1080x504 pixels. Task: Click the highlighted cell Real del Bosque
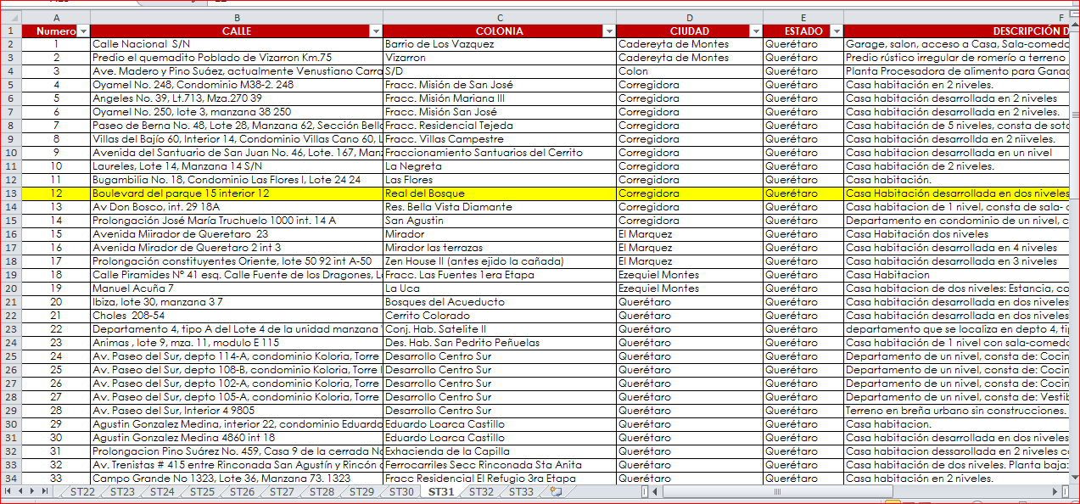[500, 193]
